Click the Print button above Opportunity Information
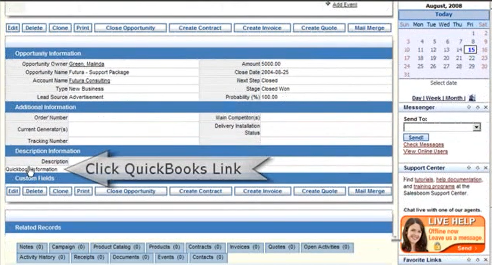 click(83, 28)
